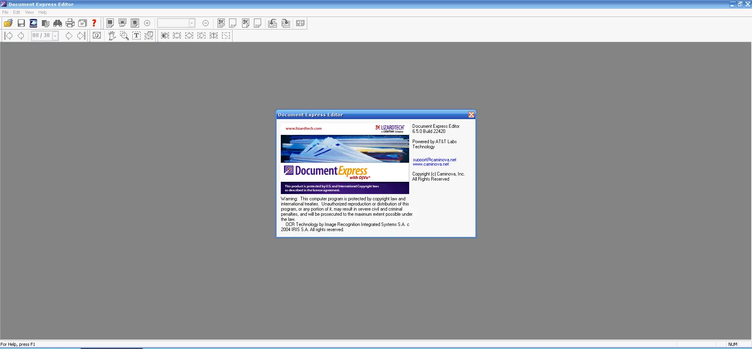Go to the next page
This screenshot has height=349, width=752.
(69, 36)
